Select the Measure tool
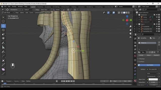Screen dimensions: 161x90 click(x=3, y=47)
